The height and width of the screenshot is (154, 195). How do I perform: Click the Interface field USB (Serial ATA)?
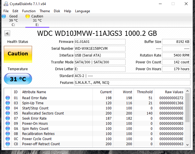click(100, 55)
